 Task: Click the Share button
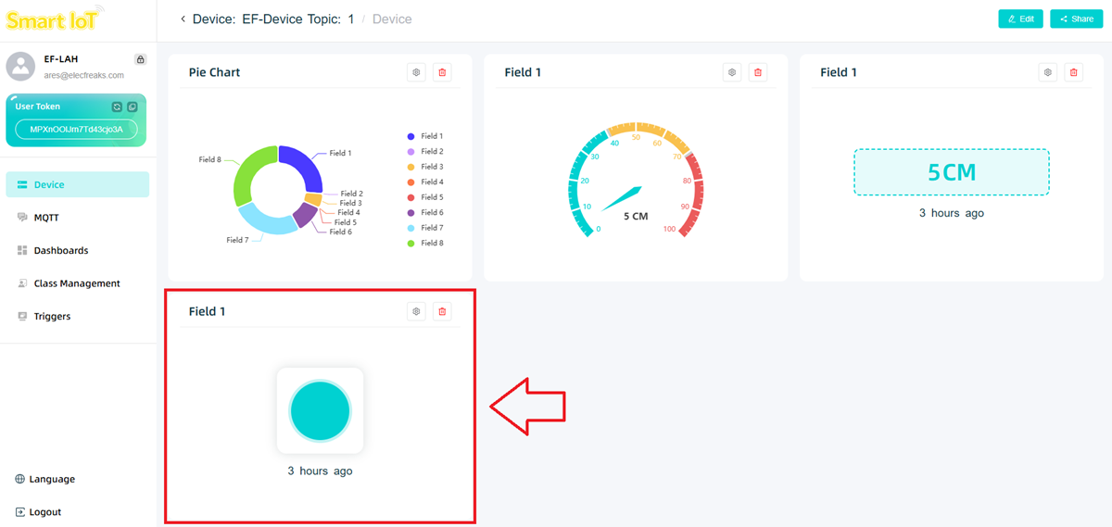(x=1076, y=19)
